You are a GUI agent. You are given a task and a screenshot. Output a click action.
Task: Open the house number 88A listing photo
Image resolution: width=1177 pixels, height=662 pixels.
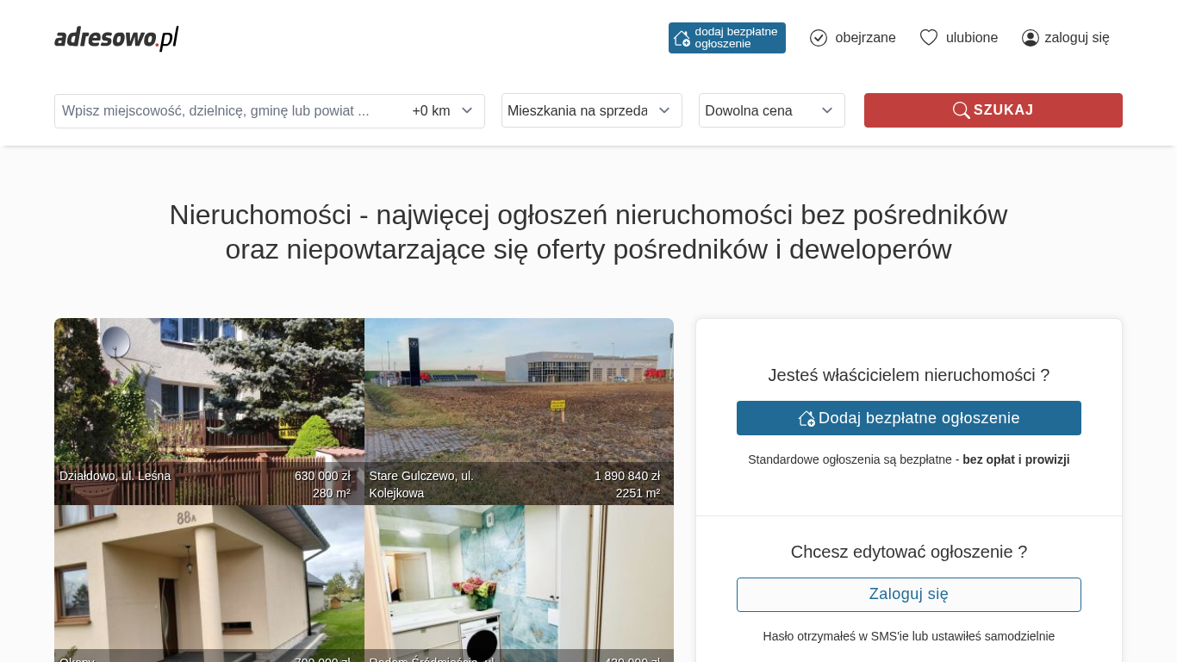pyautogui.click(x=209, y=578)
